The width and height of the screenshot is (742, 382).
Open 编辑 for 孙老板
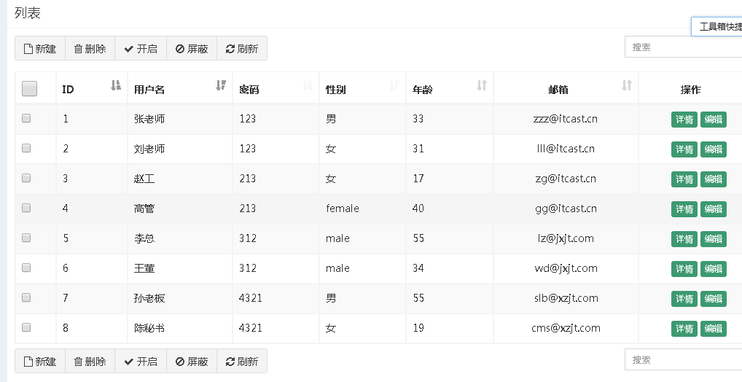click(x=713, y=298)
